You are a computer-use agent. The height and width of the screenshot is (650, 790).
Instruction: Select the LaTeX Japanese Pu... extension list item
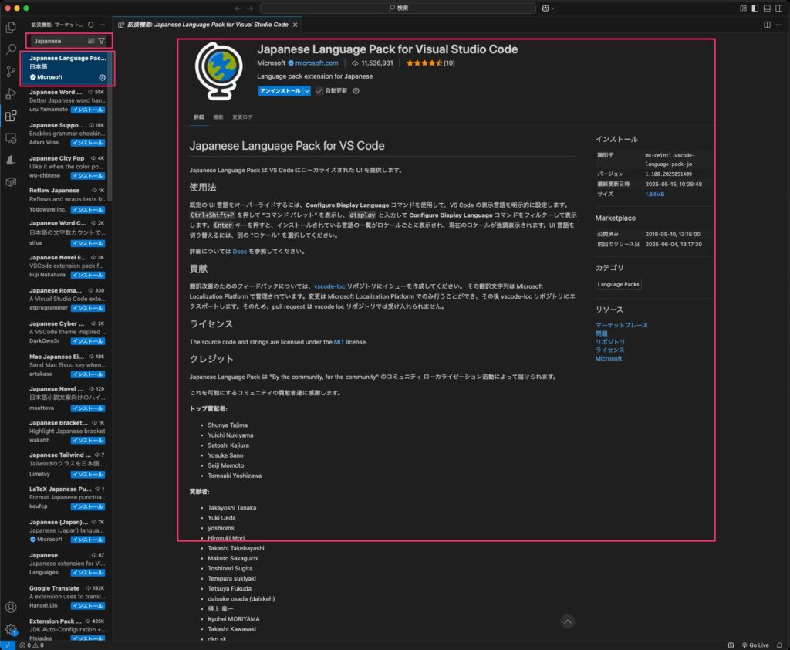point(67,498)
